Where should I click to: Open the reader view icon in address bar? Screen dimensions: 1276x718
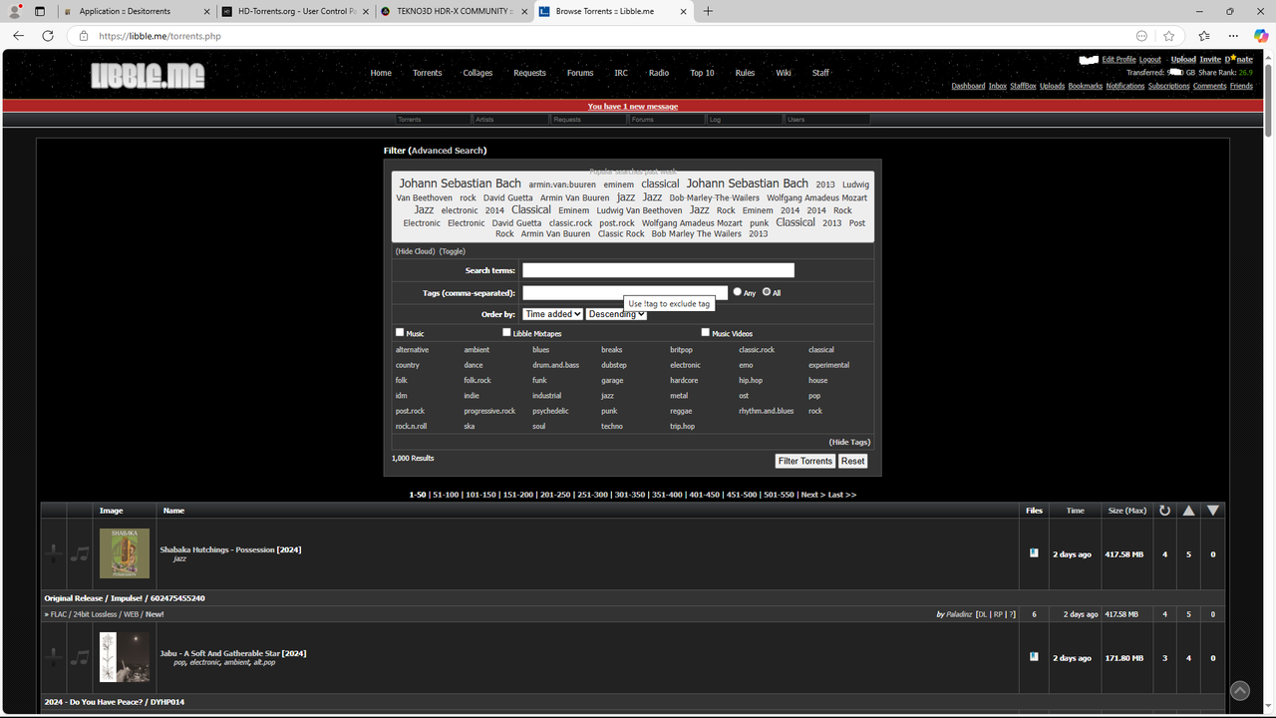[x=1141, y=36]
